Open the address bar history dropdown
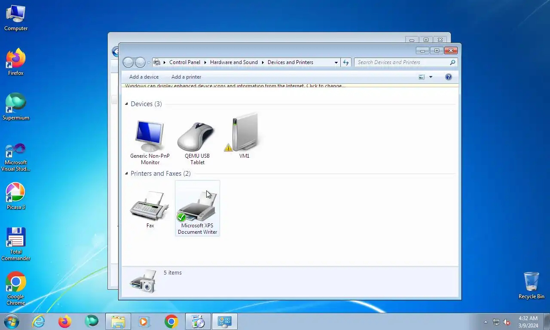 point(336,62)
